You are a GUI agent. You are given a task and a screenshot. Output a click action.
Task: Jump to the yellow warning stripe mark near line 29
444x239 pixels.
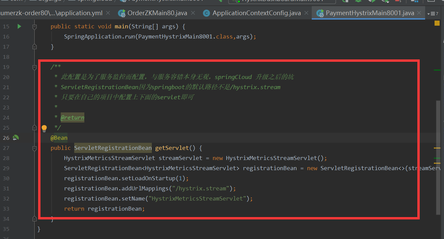(437, 164)
